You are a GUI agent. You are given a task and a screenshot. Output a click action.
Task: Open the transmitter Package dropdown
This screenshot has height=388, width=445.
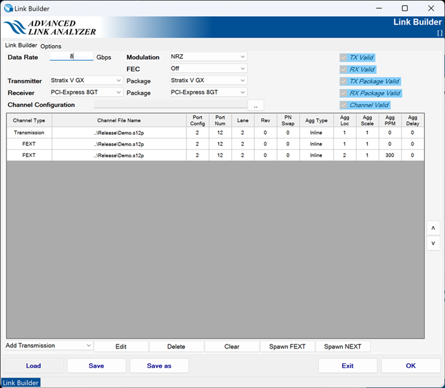coord(208,81)
